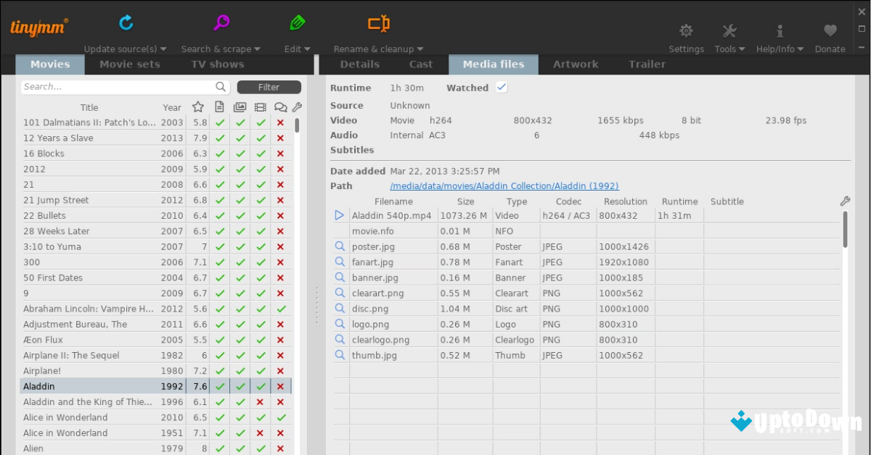The height and width of the screenshot is (455, 871).
Task: Expand the Update source(s) dropdown arrow
Action: pyautogui.click(x=163, y=49)
